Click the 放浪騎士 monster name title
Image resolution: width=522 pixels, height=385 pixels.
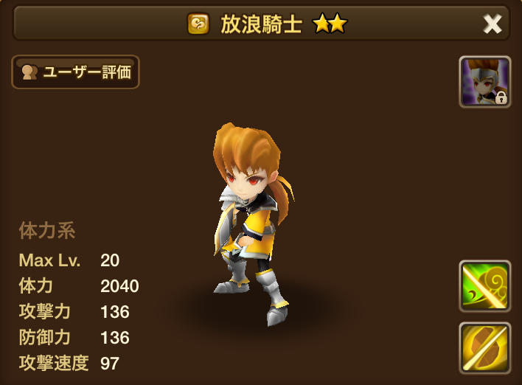click(261, 24)
